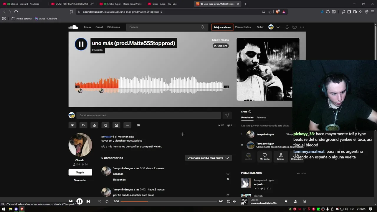Open the share icon below the comment box
Viewport: 377px width, 212px height.
pos(94,125)
